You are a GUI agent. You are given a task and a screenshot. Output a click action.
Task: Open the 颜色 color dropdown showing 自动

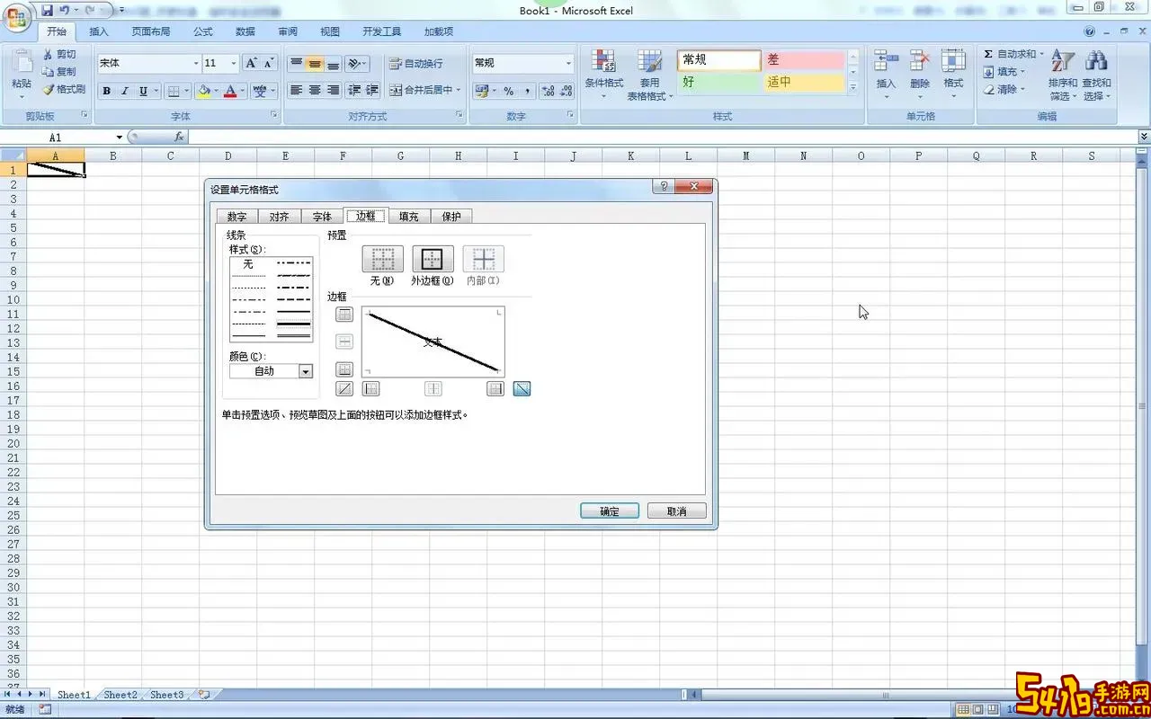pos(271,371)
